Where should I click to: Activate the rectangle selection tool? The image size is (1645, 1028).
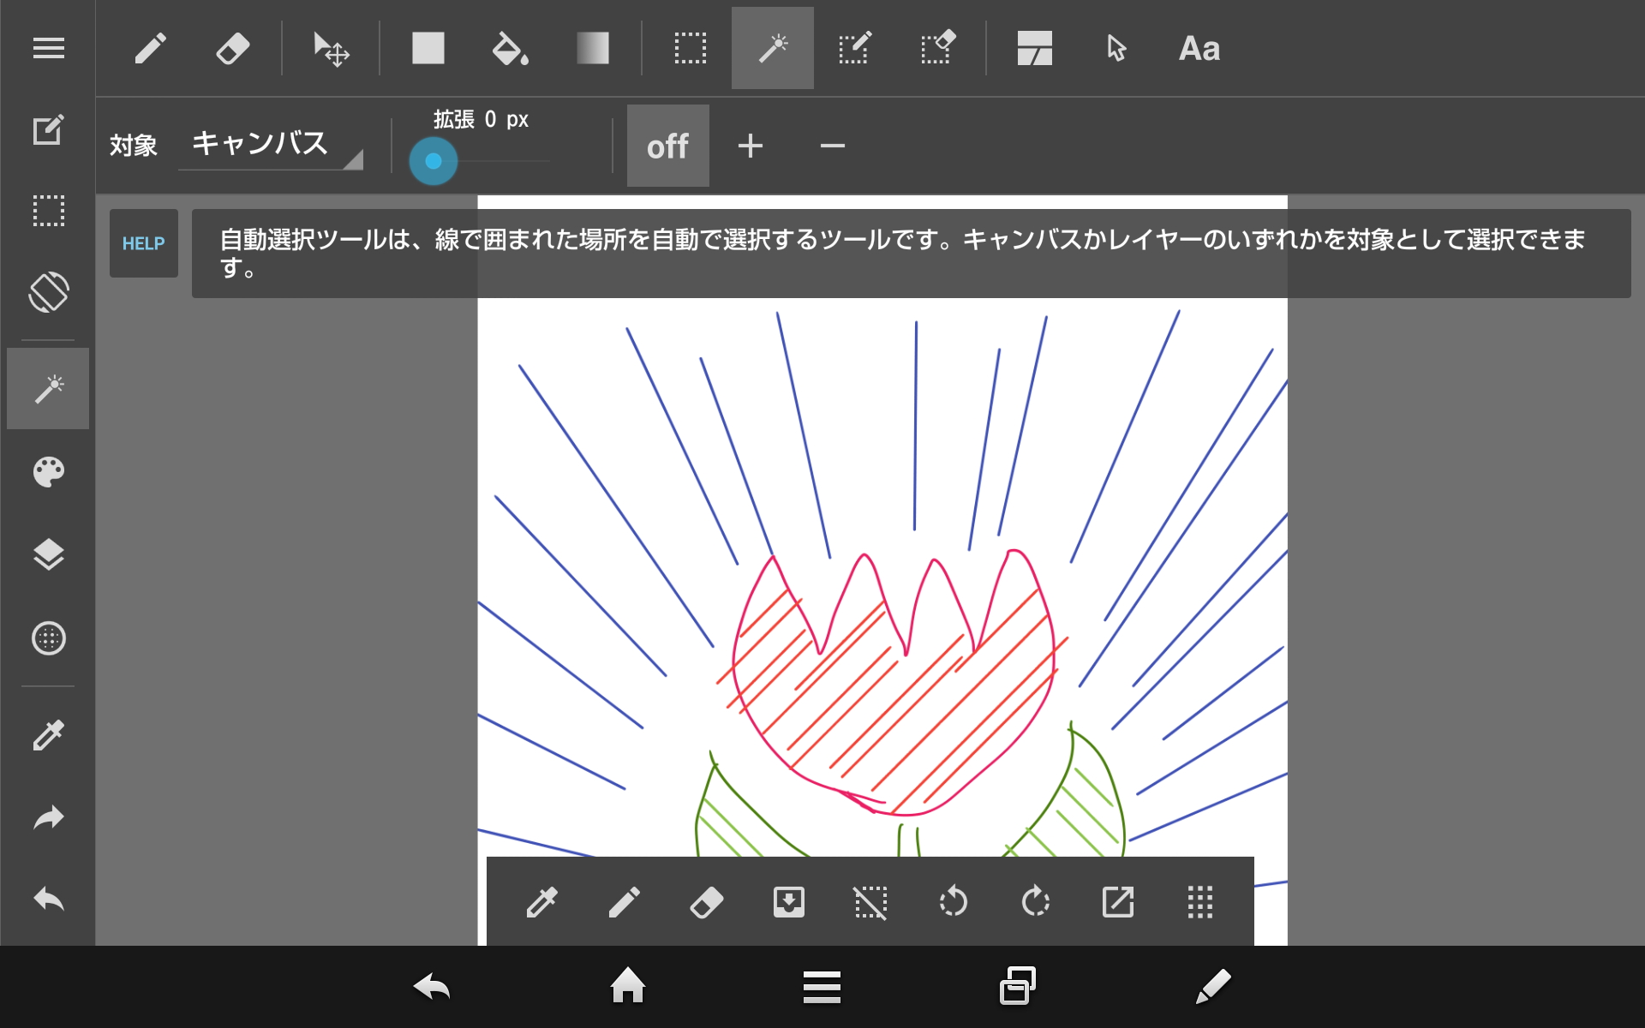pyautogui.click(x=690, y=48)
